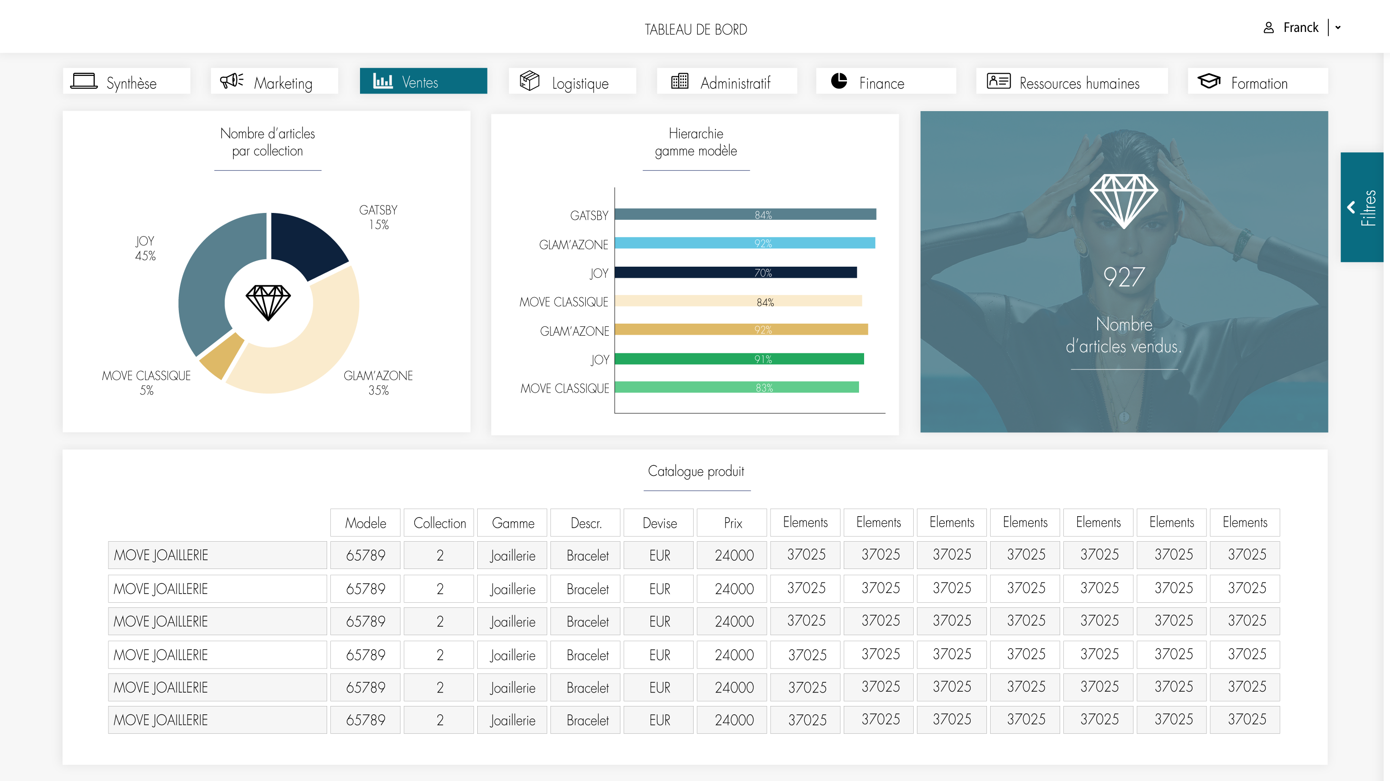Click the user profile icon beside Franck
This screenshot has width=1390, height=781.
pos(1269,27)
